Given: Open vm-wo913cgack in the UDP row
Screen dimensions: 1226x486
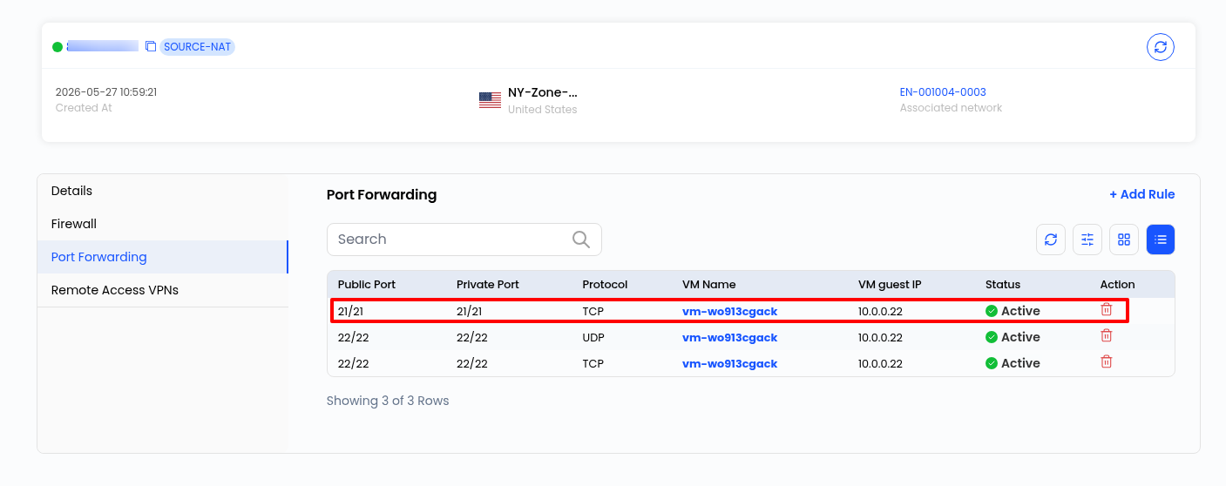Looking at the screenshot, I should point(729,337).
